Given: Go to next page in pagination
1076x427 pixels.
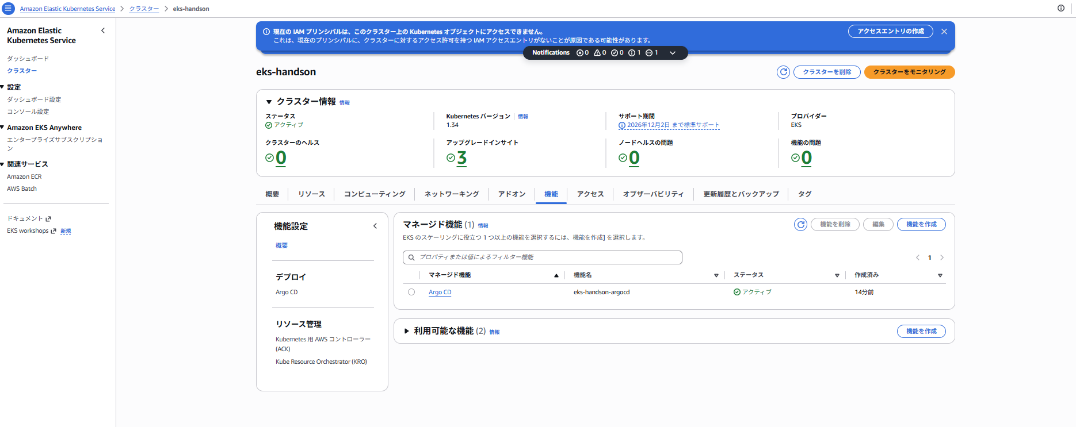Looking at the screenshot, I should 942,257.
